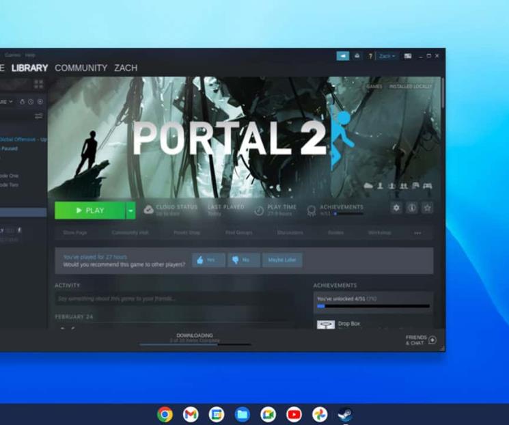This screenshot has height=425, width=509.
Task: Open the Workshop link
Action: (x=379, y=232)
